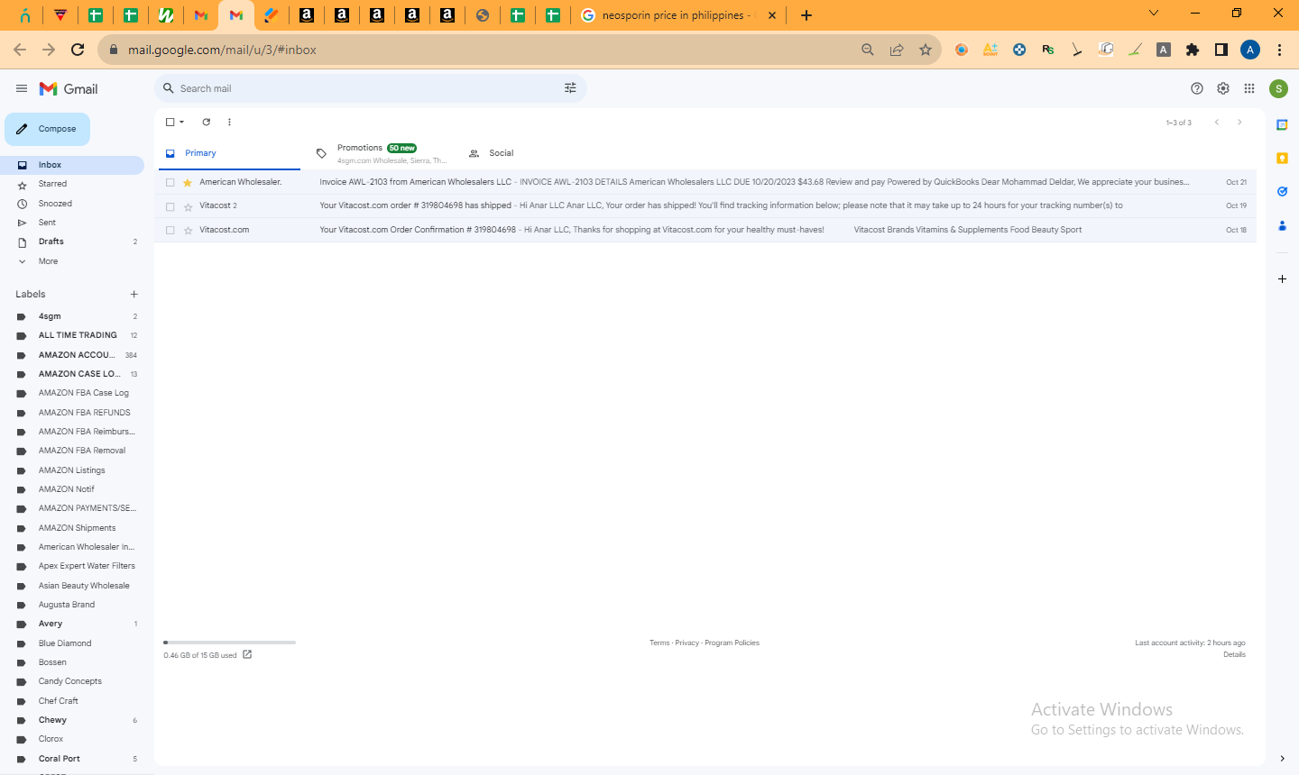Screen dimensions: 1299x775
Task: Open the Drafts folder
Action: coord(72,242)
